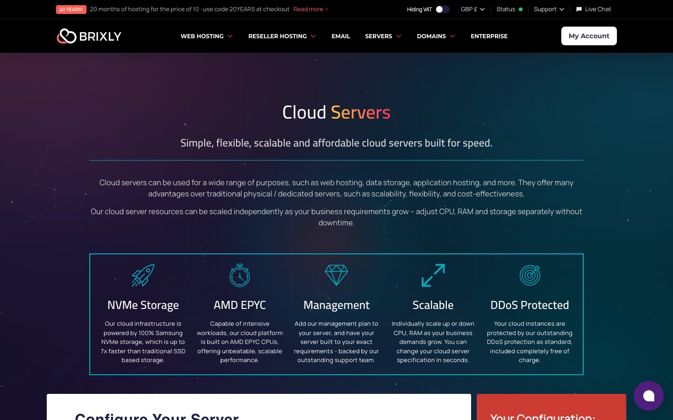Click the NVMe Storage rocket icon
The width and height of the screenshot is (673, 420).
[x=143, y=275]
